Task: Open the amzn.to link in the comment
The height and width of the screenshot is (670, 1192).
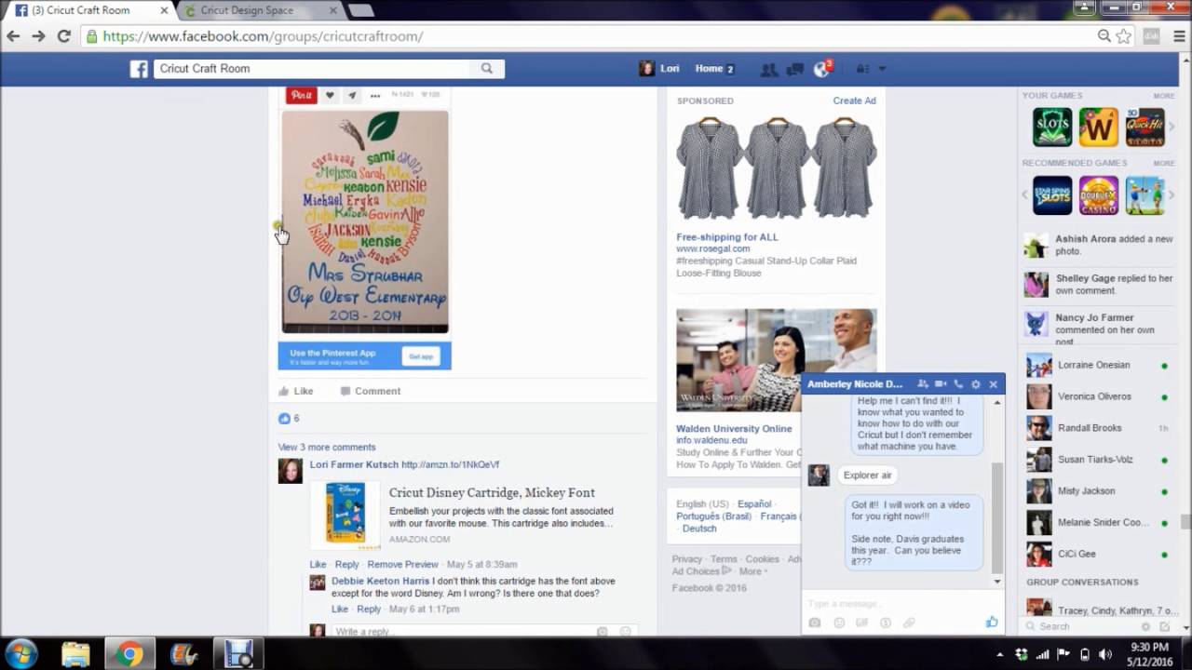Action: (451, 465)
